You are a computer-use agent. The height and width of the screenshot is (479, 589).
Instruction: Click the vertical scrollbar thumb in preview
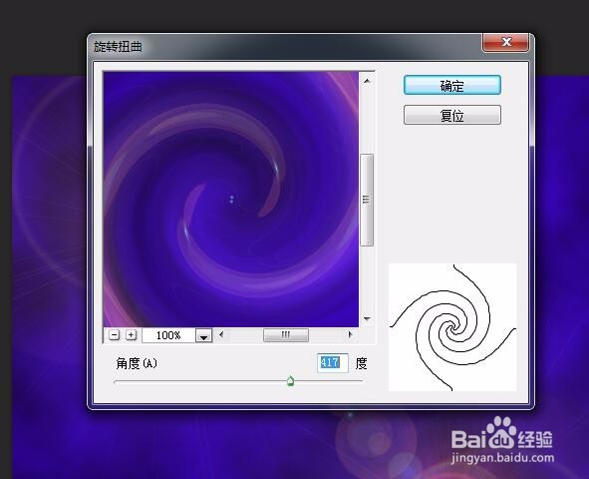[x=367, y=200]
